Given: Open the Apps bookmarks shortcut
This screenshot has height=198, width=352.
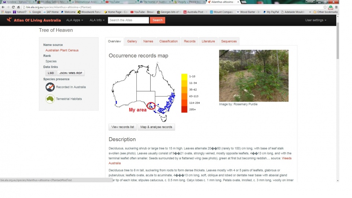Looking at the screenshot, I should pos(6,12).
